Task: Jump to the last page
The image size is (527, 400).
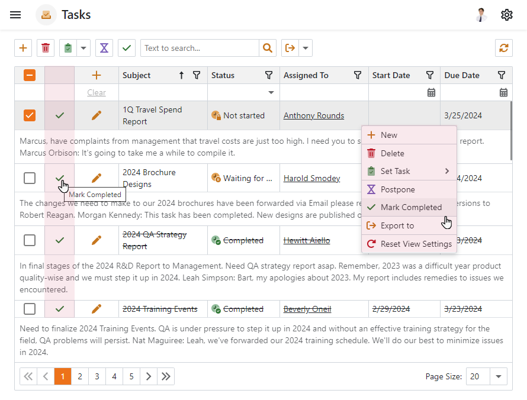Action: point(166,376)
